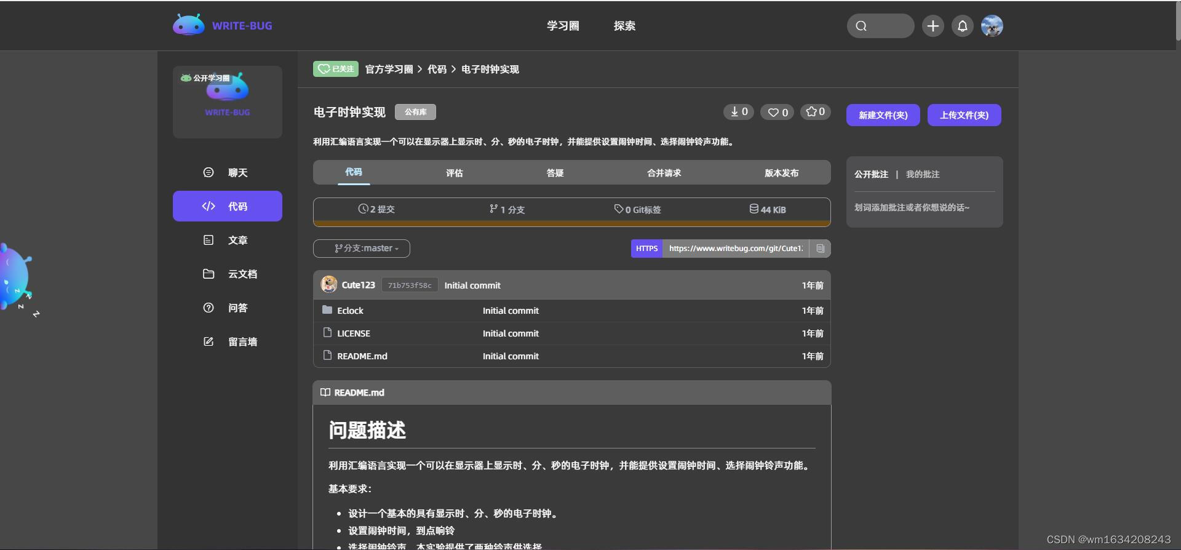Click the 公有库 repository badge

[415, 112]
